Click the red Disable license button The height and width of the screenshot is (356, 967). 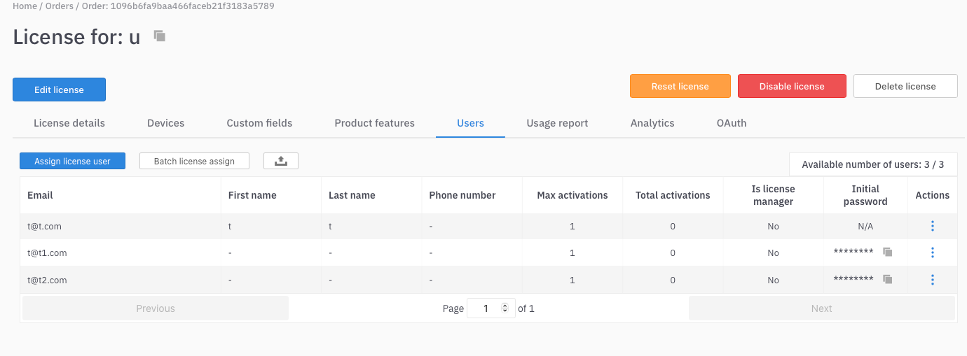click(792, 86)
